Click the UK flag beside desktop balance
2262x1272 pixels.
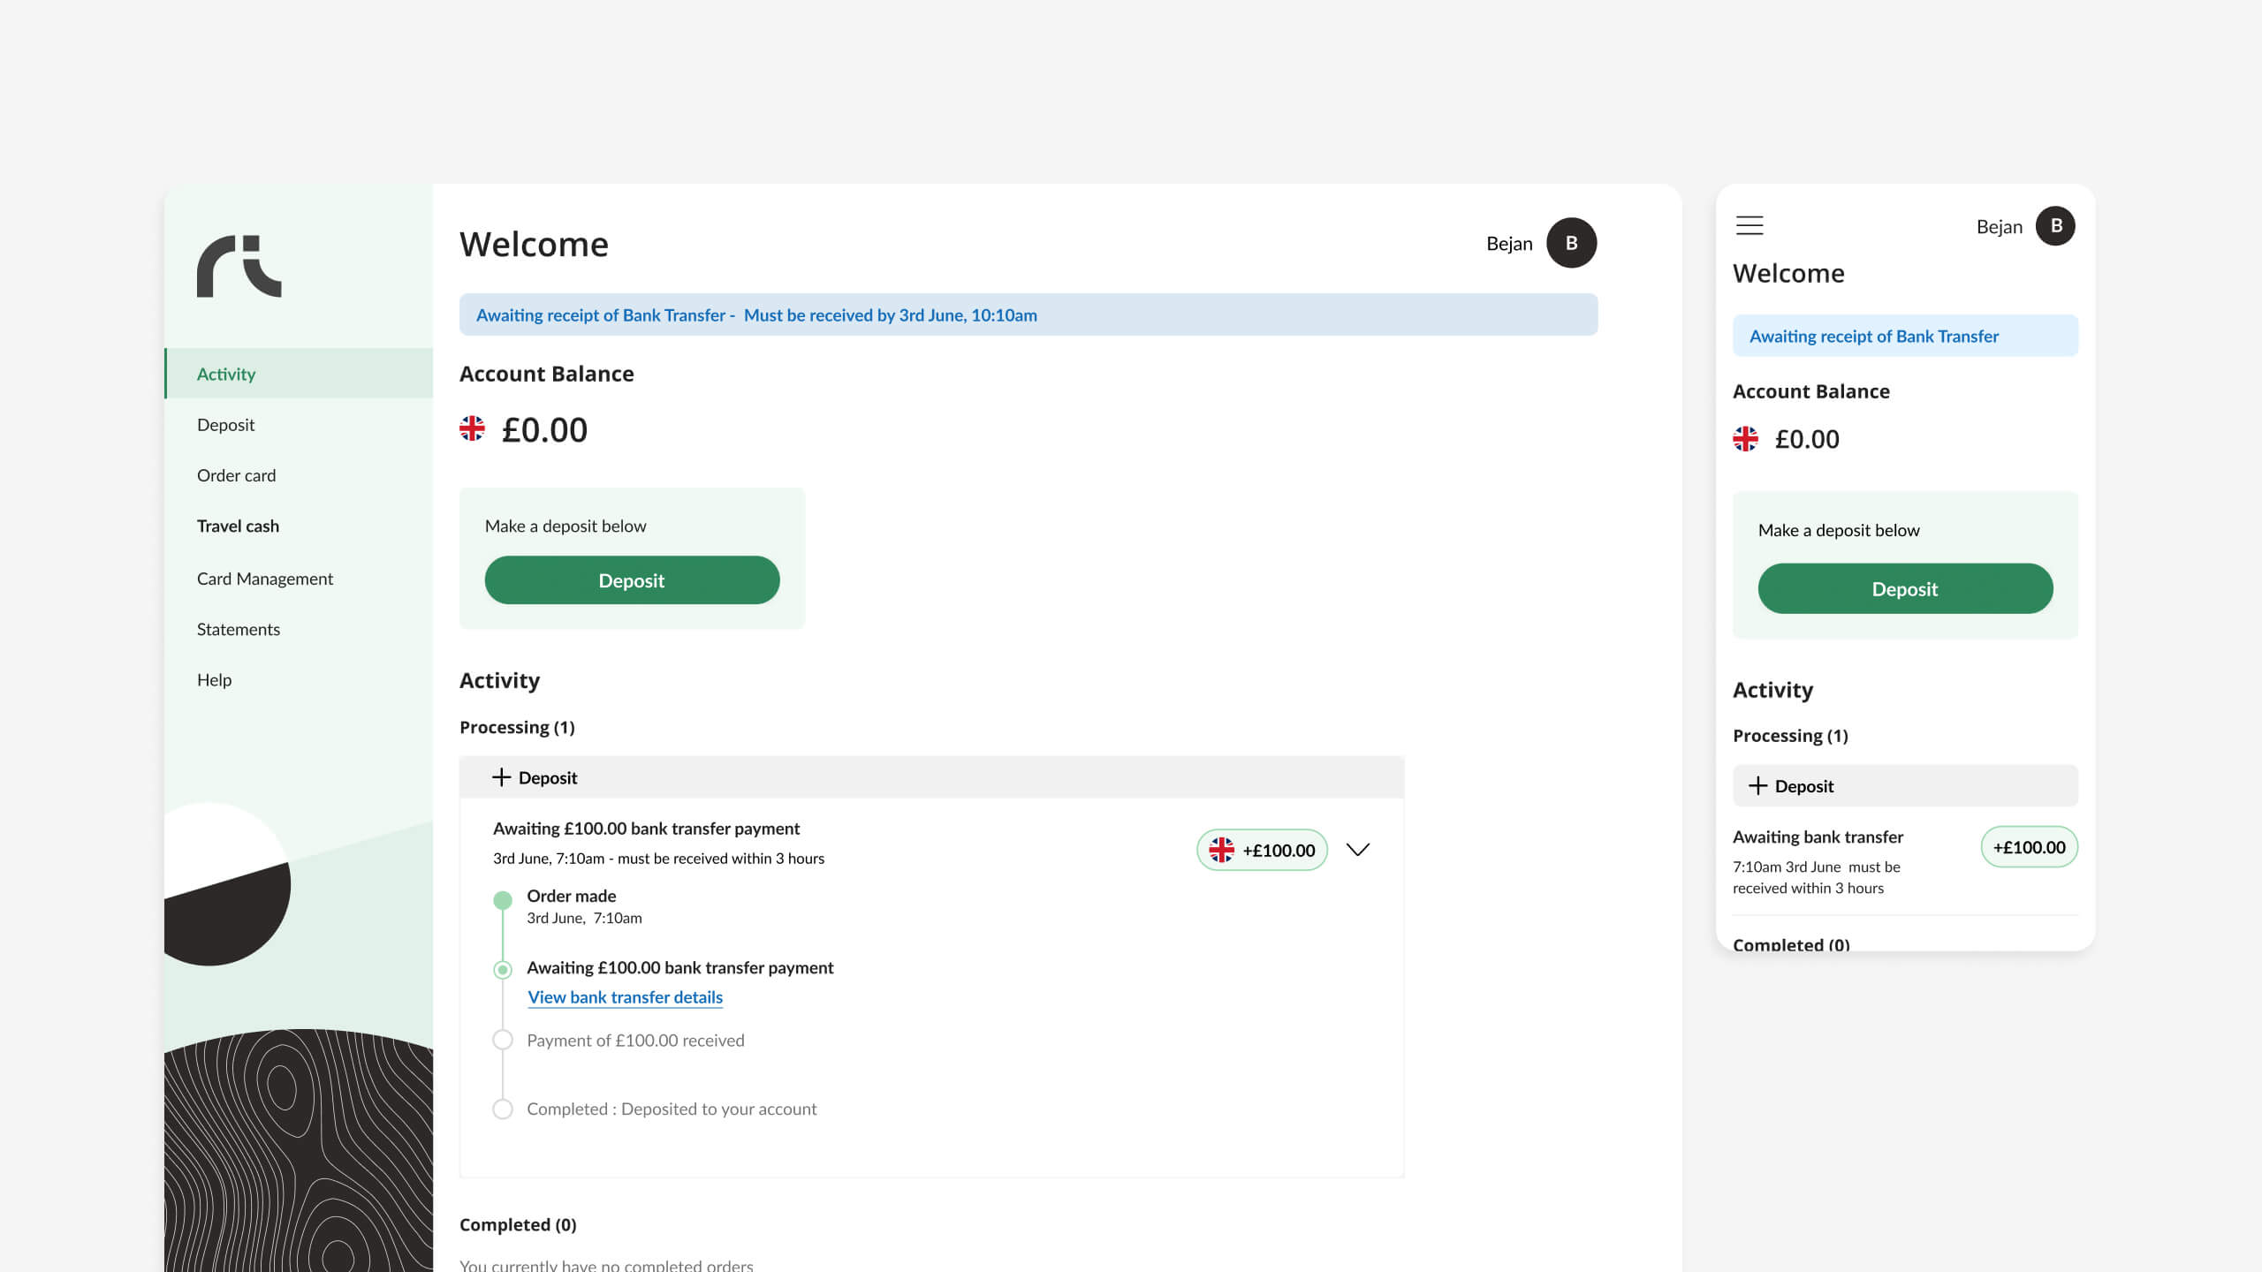point(472,429)
